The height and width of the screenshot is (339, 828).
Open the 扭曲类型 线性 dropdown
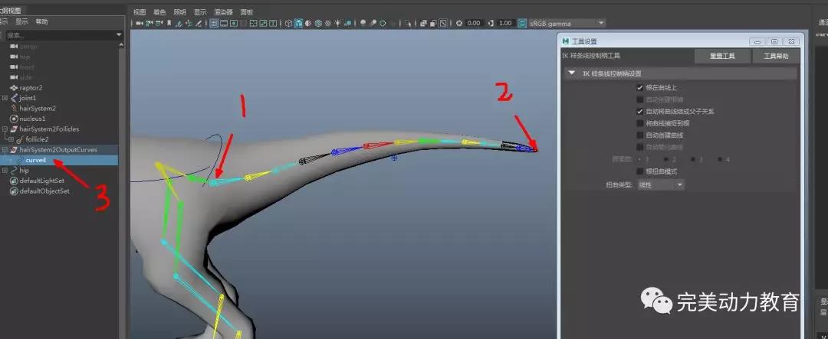tap(659, 185)
